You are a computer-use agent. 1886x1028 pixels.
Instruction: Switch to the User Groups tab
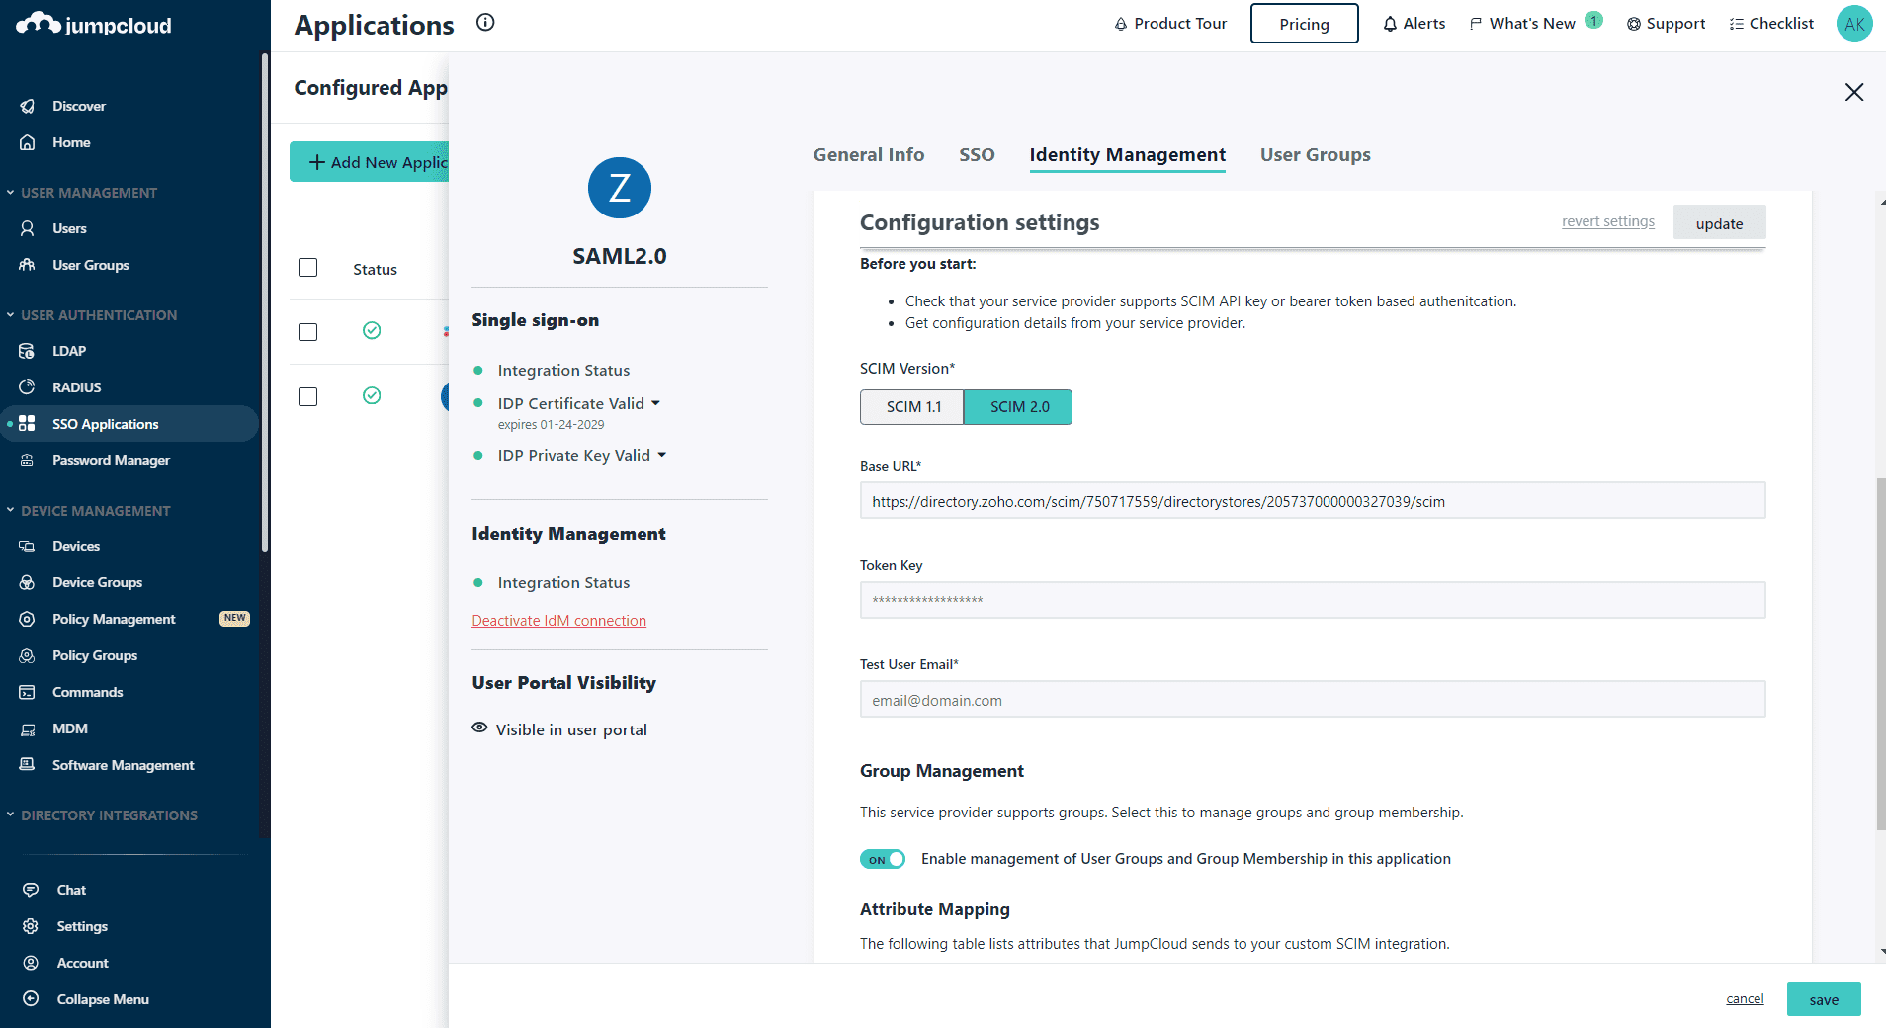[1315, 155]
